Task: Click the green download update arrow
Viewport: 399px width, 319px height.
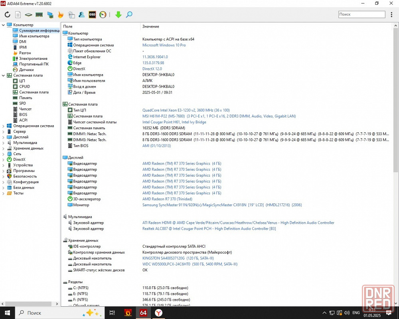Action: (x=119, y=14)
